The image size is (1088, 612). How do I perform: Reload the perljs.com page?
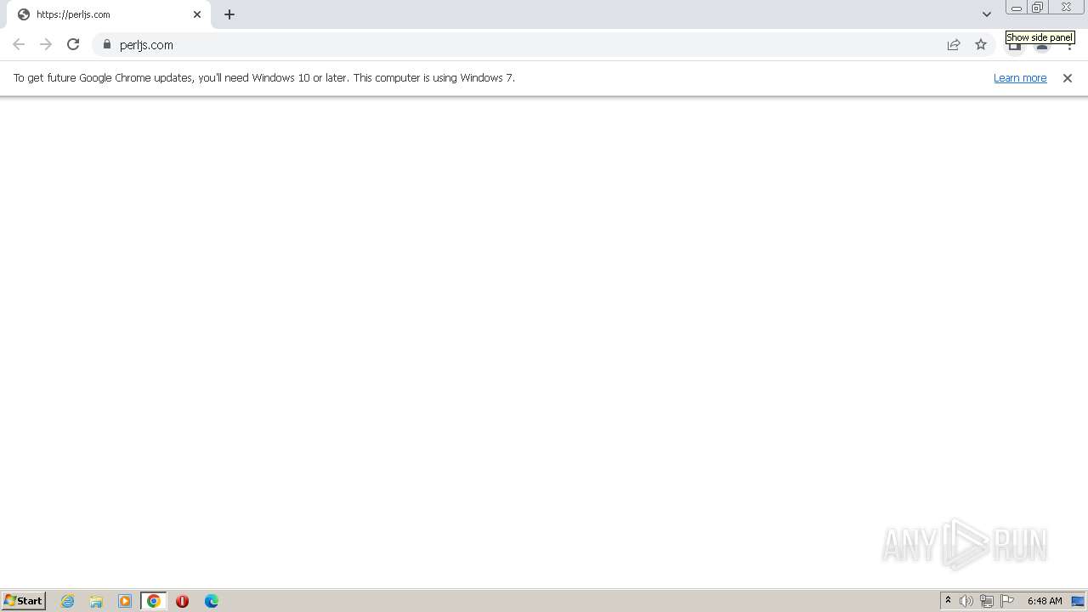[x=73, y=44]
